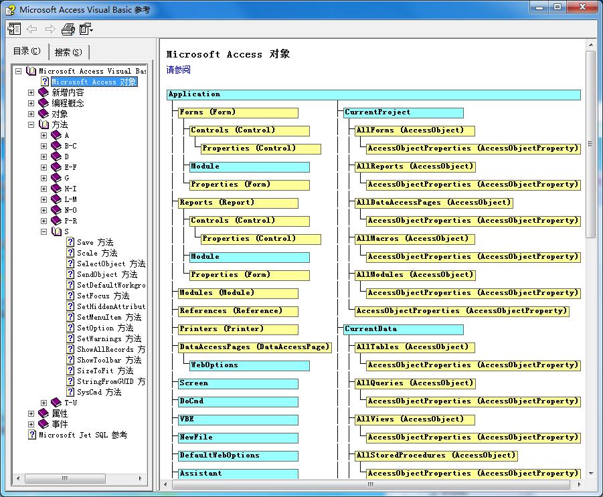This screenshot has width=603, height=497.
Task: Click the book icon beside 事件
Action: pos(44,424)
